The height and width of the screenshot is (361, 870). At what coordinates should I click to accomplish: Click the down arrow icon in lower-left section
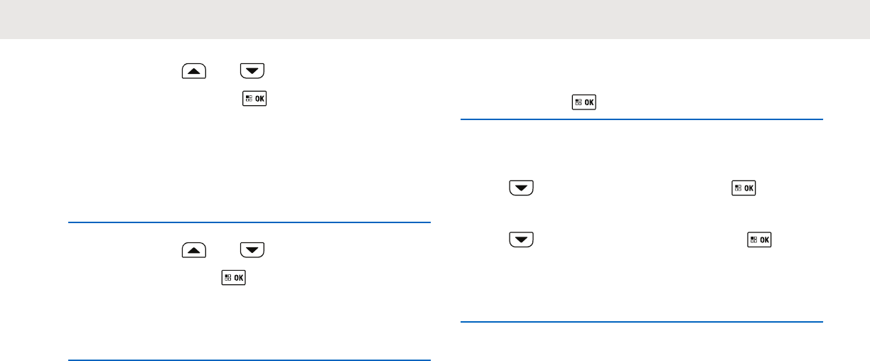click(252, 249)
